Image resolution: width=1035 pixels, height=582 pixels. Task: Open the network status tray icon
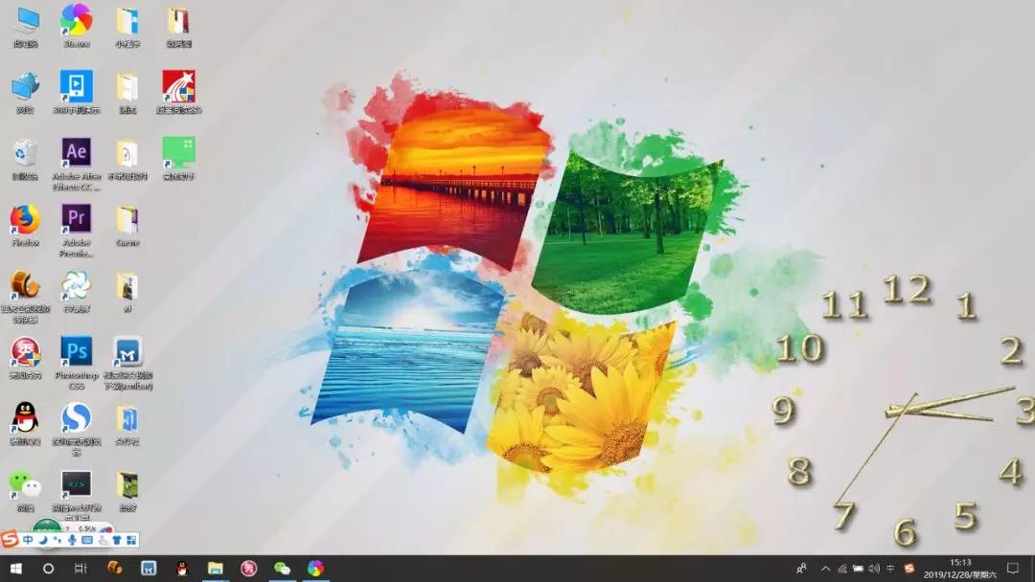[x=841, y=569]
